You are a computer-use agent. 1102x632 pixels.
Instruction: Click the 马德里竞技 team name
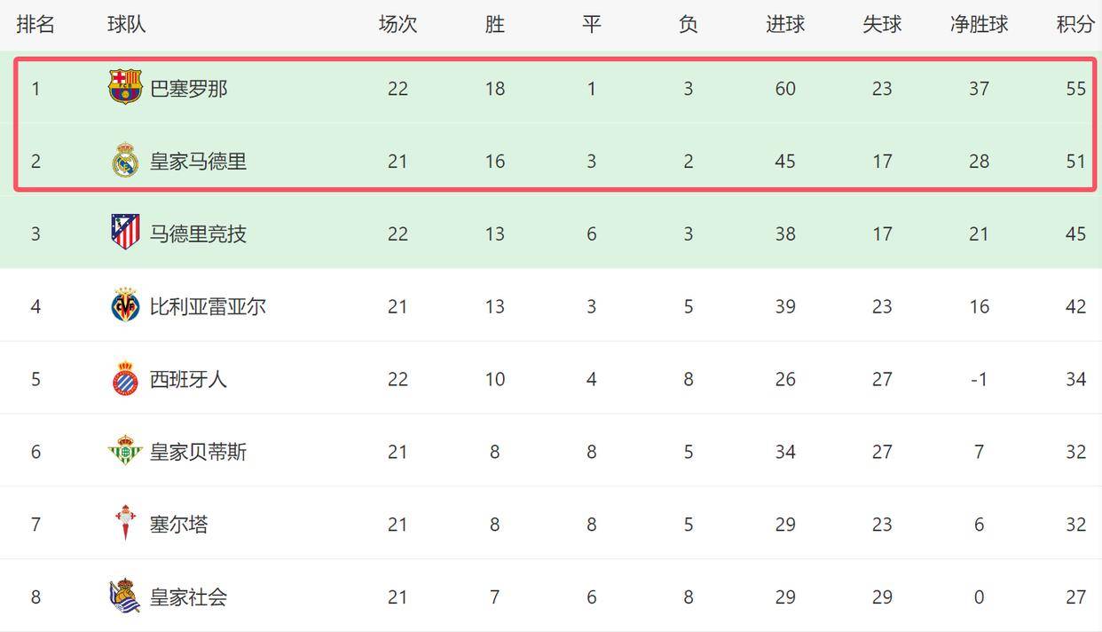point(198,234)
